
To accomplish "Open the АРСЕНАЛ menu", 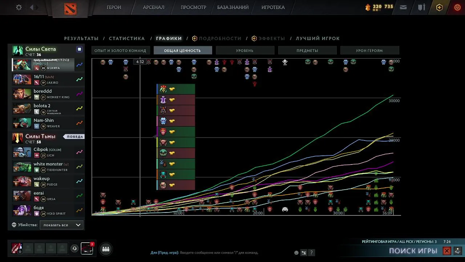I will click(153, 7).
